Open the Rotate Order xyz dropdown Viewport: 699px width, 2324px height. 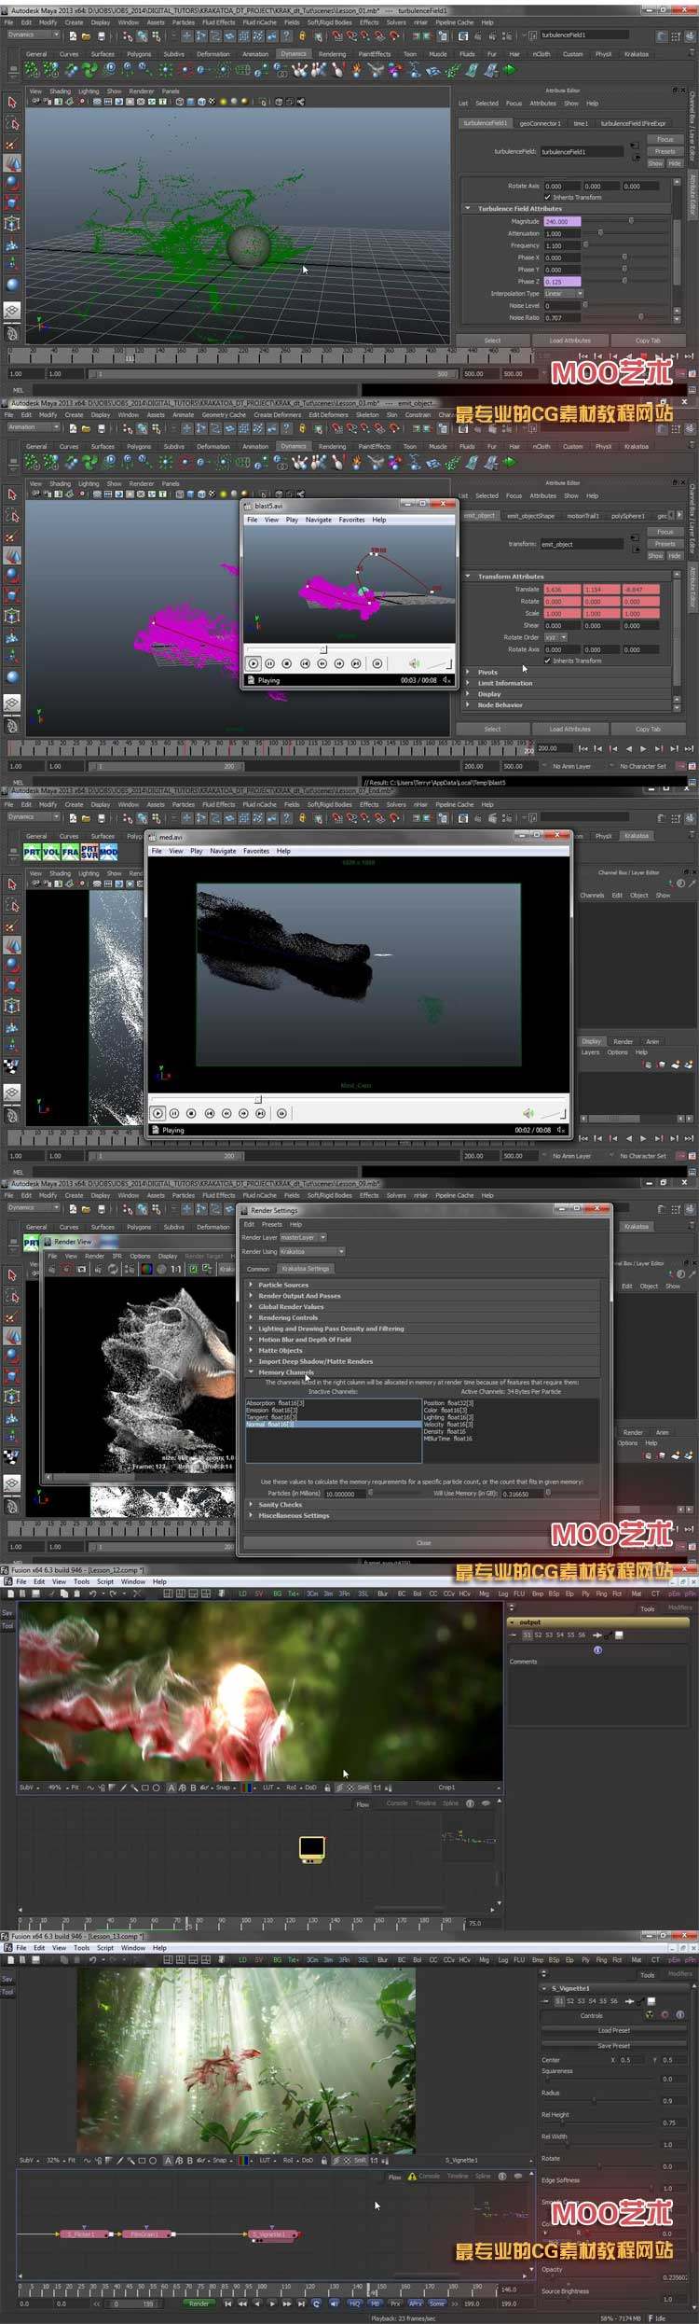coord(555,637)
